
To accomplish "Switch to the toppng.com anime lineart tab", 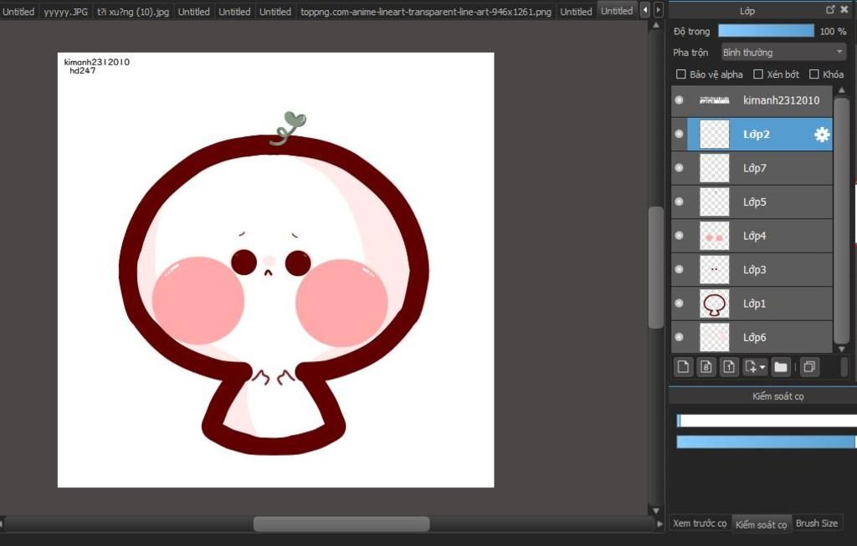I will click(x=426, y=12).
